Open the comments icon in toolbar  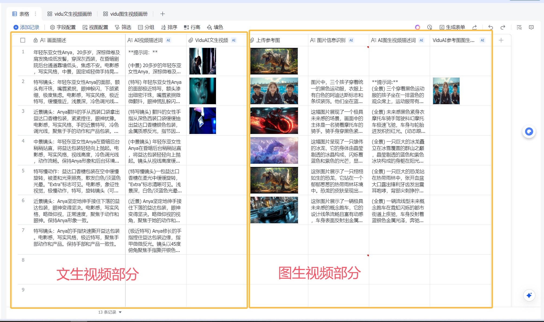tap(531, 27)
